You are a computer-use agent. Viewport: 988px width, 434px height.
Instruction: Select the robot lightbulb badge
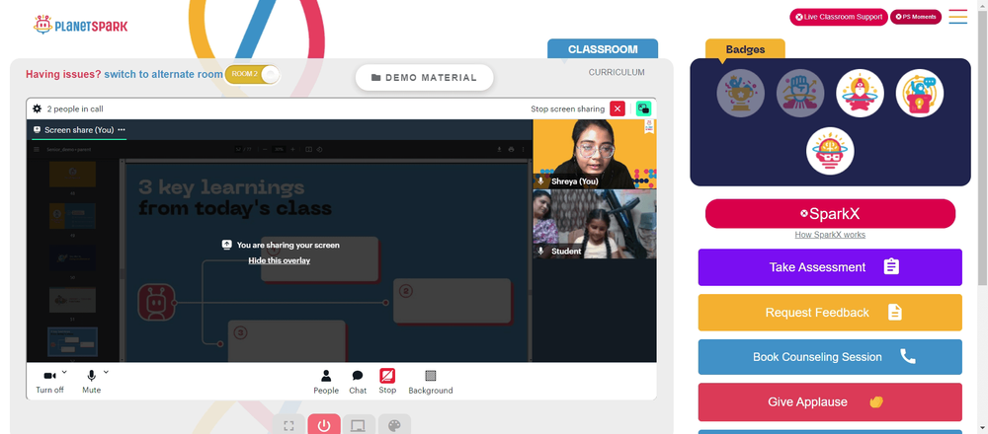[x=830, y=151]
